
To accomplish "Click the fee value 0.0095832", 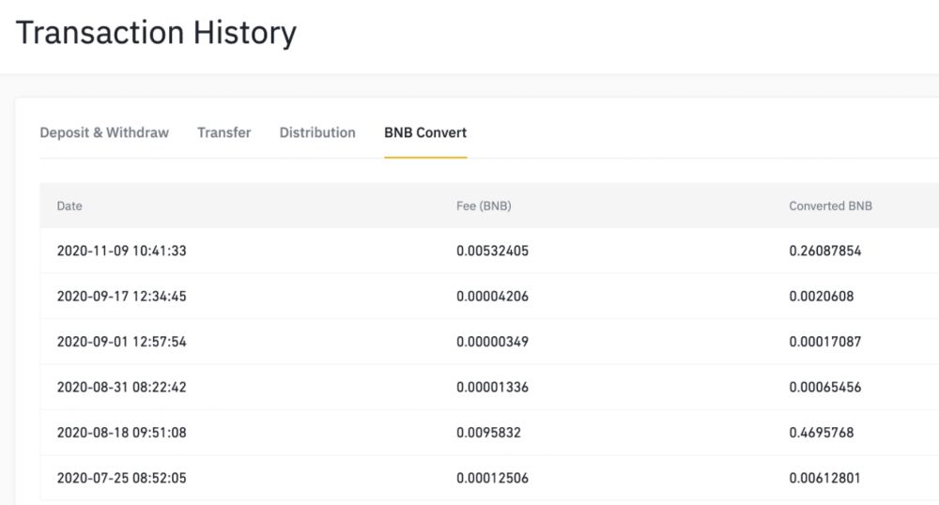I will coord(488,433).
